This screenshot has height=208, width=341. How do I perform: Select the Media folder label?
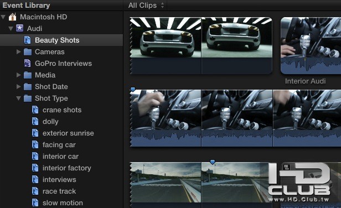point(45,75)
